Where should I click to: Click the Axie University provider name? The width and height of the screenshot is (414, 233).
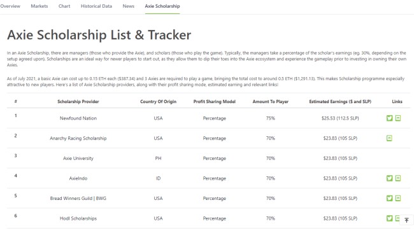tap(78, 159)
